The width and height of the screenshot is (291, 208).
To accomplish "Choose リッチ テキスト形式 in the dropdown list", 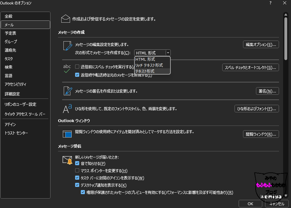I will point(149,65).
